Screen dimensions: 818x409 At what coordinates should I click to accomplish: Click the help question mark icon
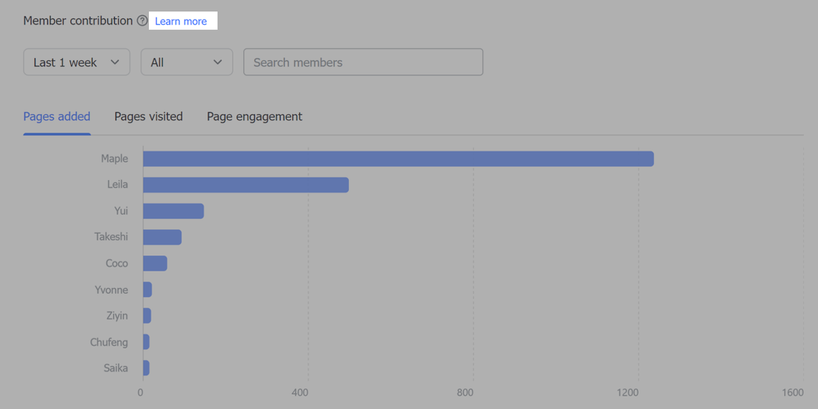tap(142, 21)
